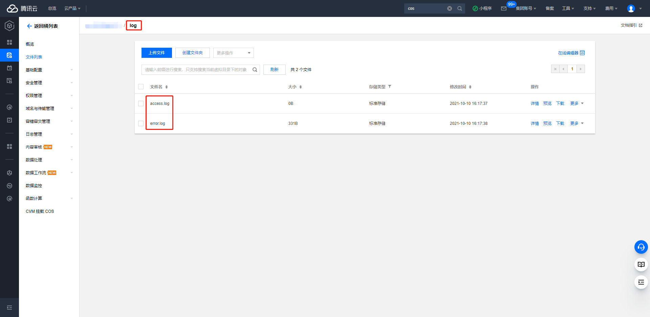This screenshot has height=317, width=650.
Task: Open Details (详情) for access.log
Action: 535,104
